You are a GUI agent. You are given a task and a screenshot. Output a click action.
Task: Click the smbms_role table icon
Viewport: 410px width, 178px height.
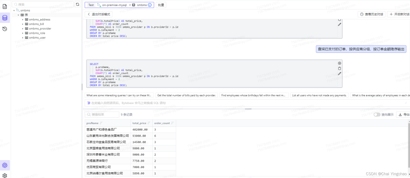point(27,33)
